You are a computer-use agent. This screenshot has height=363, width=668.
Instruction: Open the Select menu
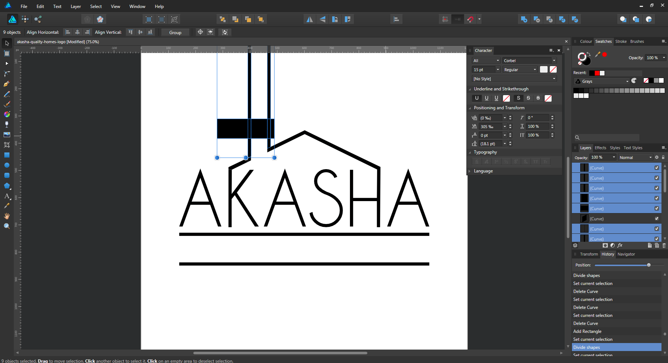point(96,7)
